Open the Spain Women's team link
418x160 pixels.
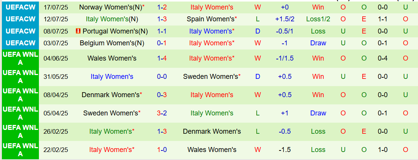211,19
